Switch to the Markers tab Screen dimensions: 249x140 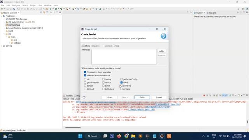click(68, 96)
